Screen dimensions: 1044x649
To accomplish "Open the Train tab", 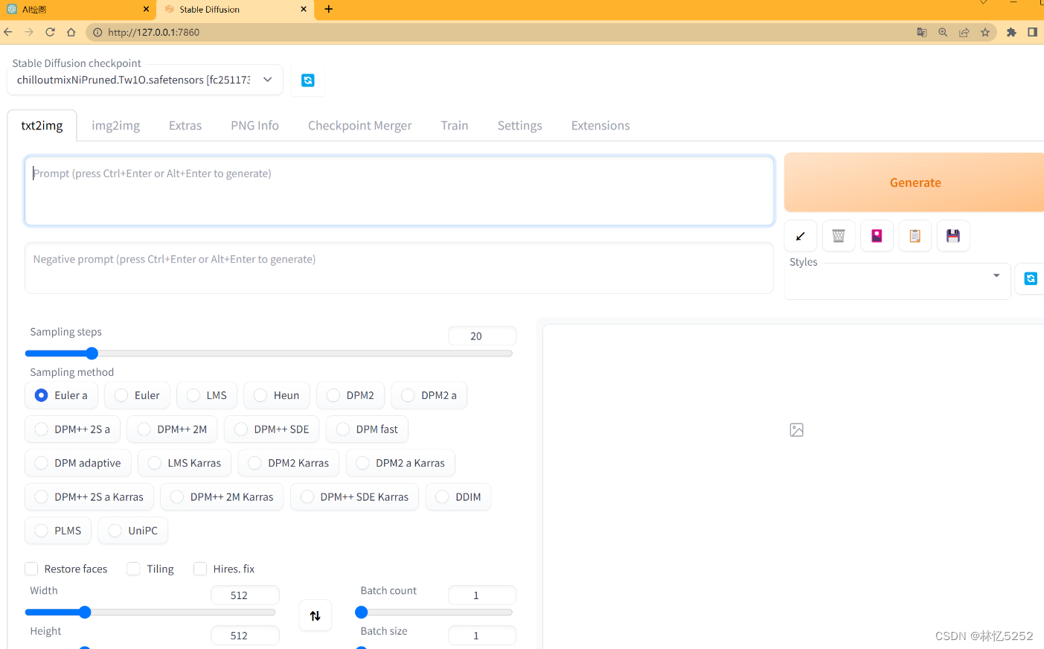I will tap(454, 125).
